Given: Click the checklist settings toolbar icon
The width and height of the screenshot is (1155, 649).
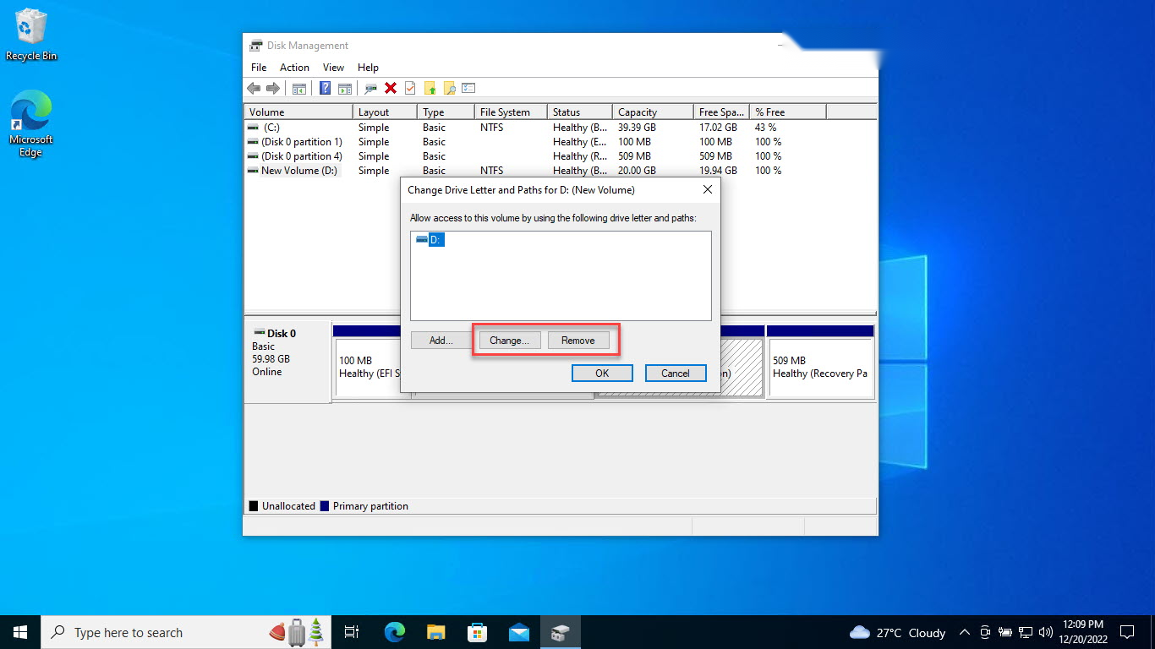Looking at the screenshot, I should tap(469, 88).
